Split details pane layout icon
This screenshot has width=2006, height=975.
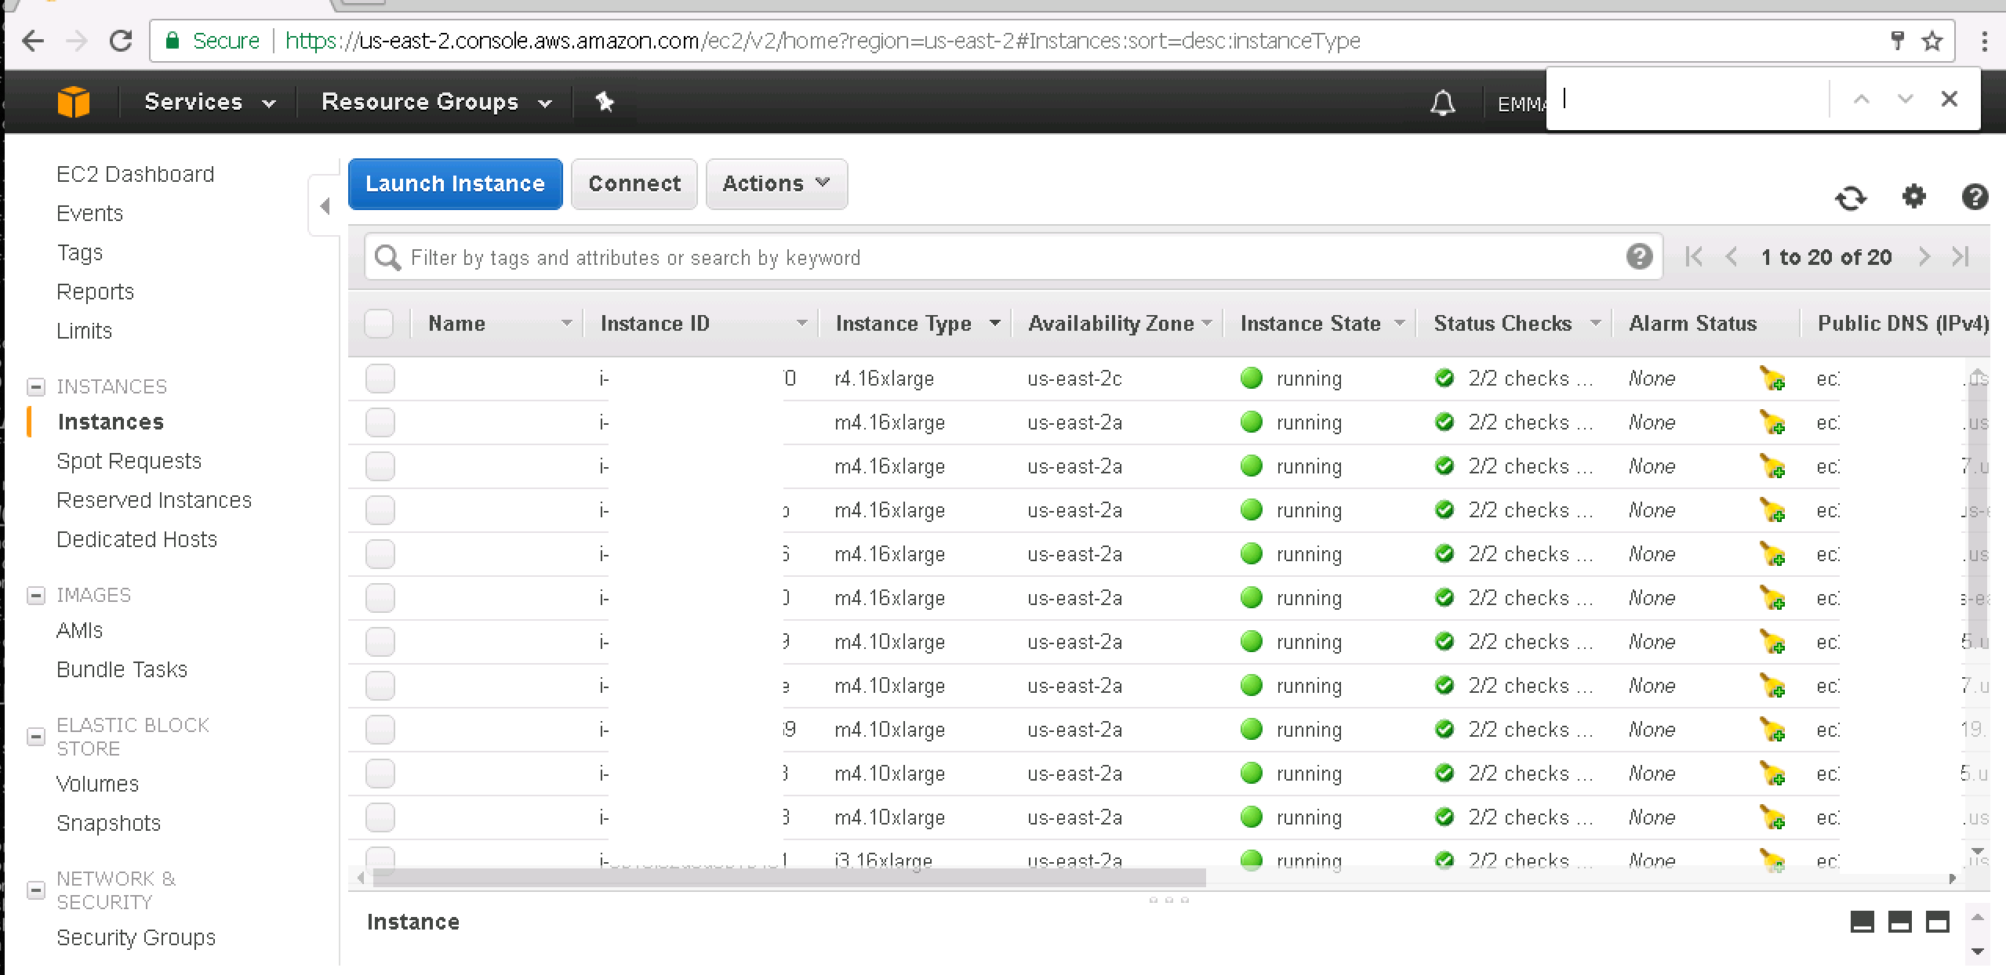[1900, 922]
